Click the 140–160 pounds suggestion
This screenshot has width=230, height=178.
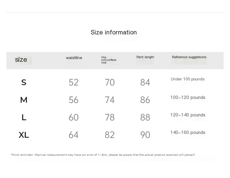tap(188, 132)
